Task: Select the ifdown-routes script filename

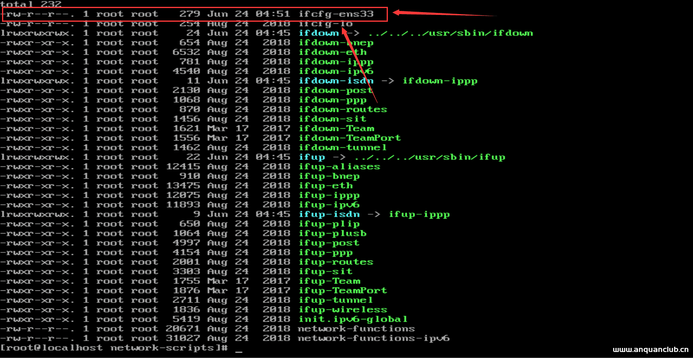Action: (343, 110)
